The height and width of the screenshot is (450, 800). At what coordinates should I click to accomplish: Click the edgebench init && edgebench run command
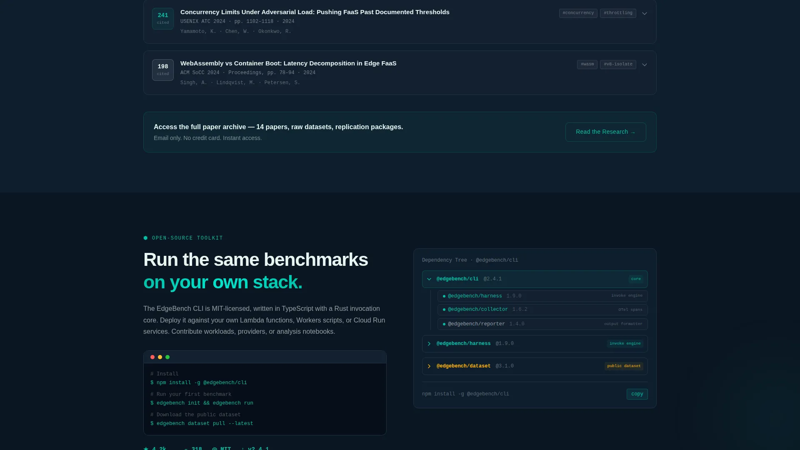pyautogui.click(x=202, y=403)
